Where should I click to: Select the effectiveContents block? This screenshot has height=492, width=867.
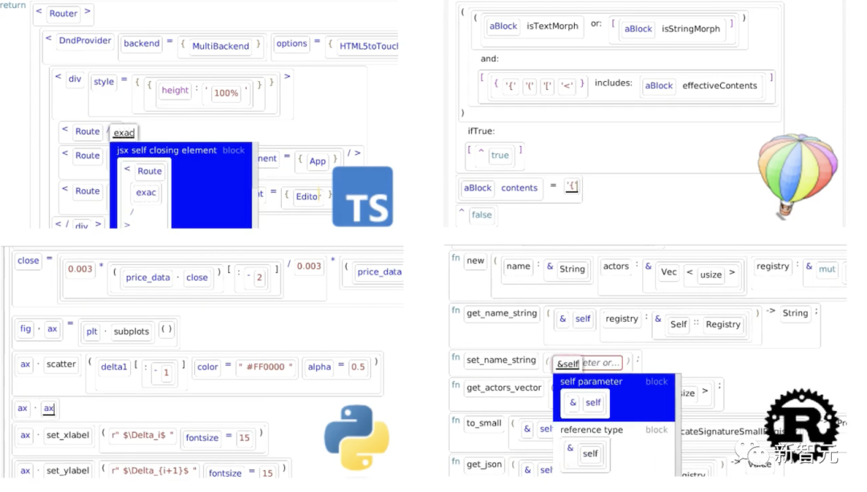tap(719, 86)
